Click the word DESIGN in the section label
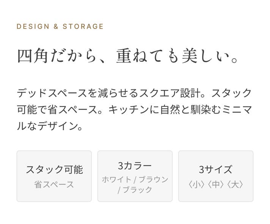The height and width of the screenshot is (224, 270). coord(33,27)
